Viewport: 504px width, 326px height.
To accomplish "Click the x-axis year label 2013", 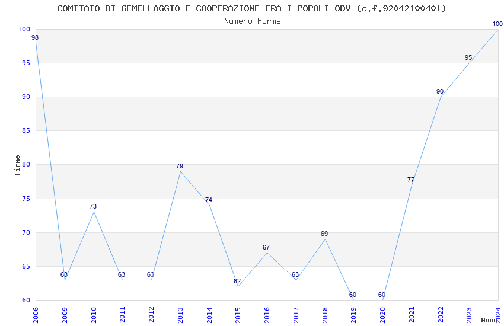I will tap(180, 315).
